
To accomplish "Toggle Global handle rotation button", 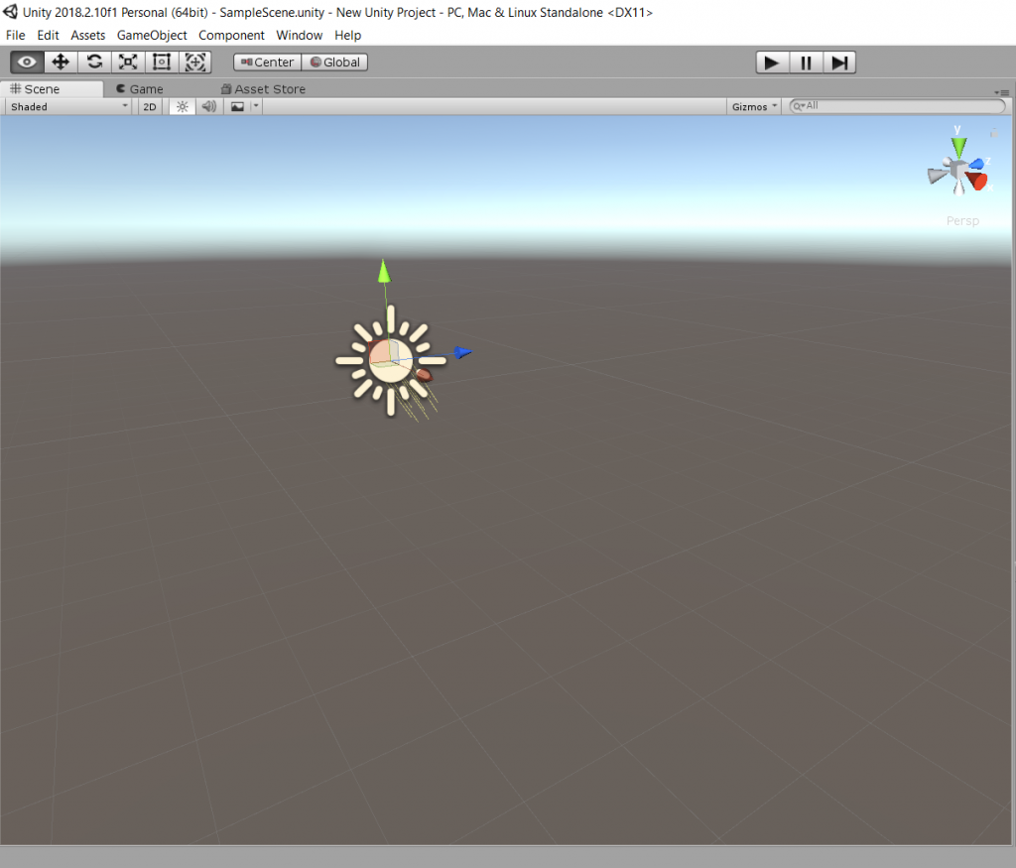I will 335,62.
